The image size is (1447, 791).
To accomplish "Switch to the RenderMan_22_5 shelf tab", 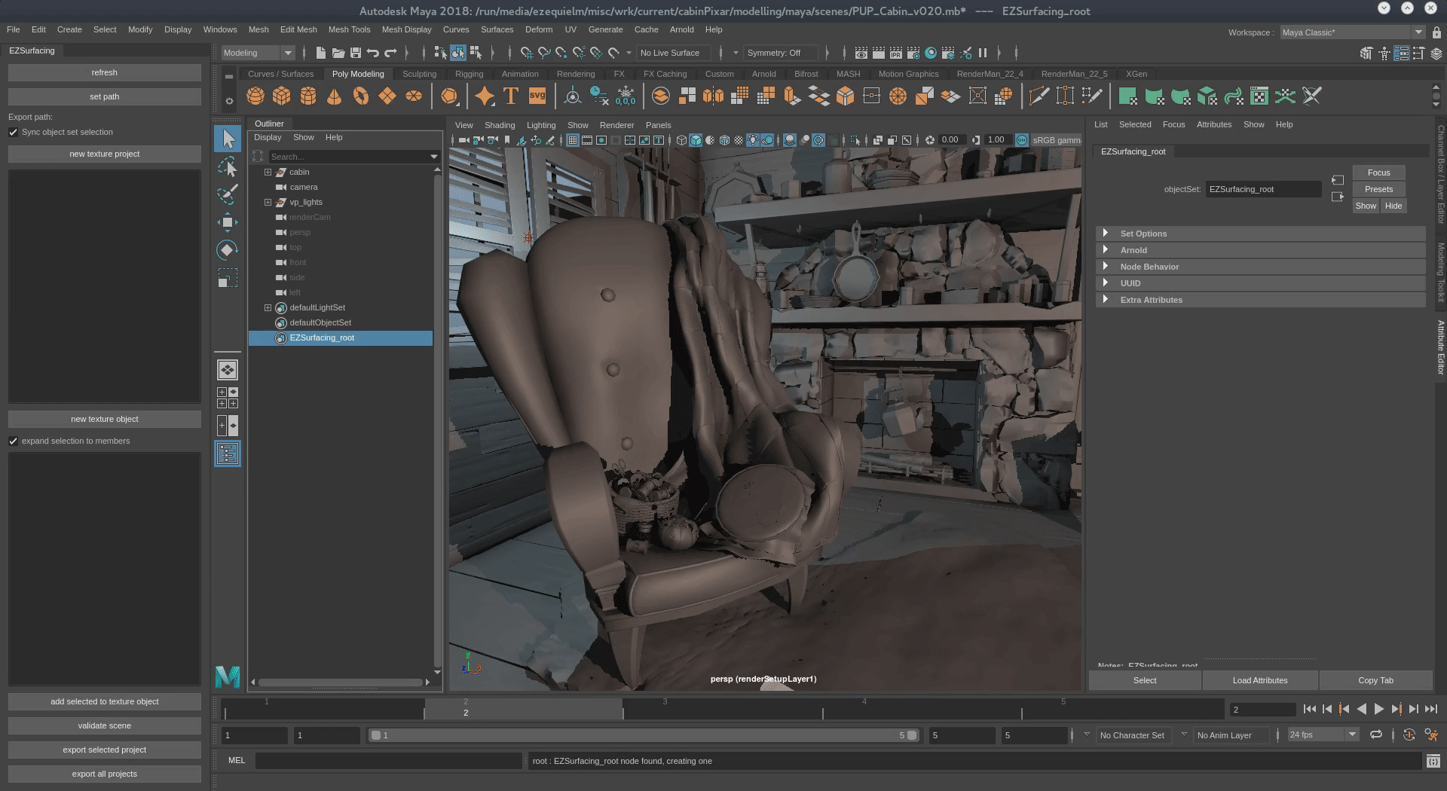I will click(x=1074, y=74).
